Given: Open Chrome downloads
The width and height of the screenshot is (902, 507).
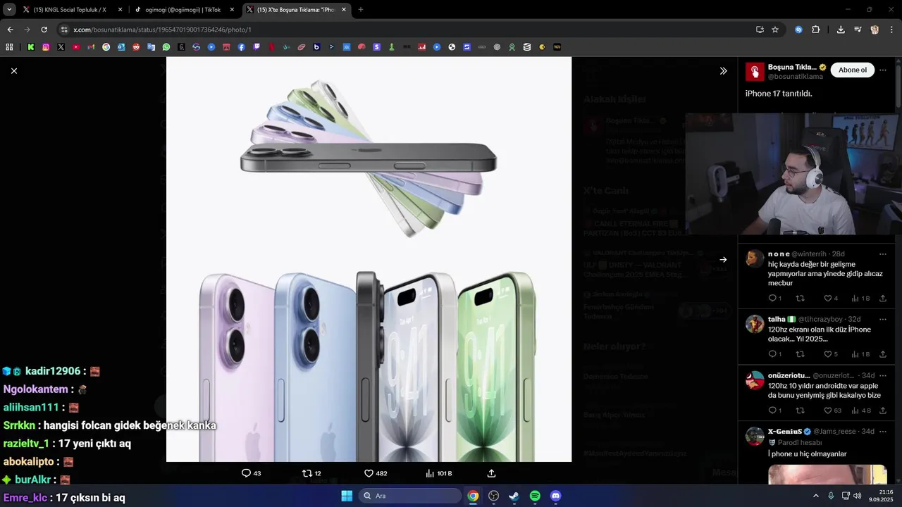Looking at the screenshot, I should pos(841,30).
